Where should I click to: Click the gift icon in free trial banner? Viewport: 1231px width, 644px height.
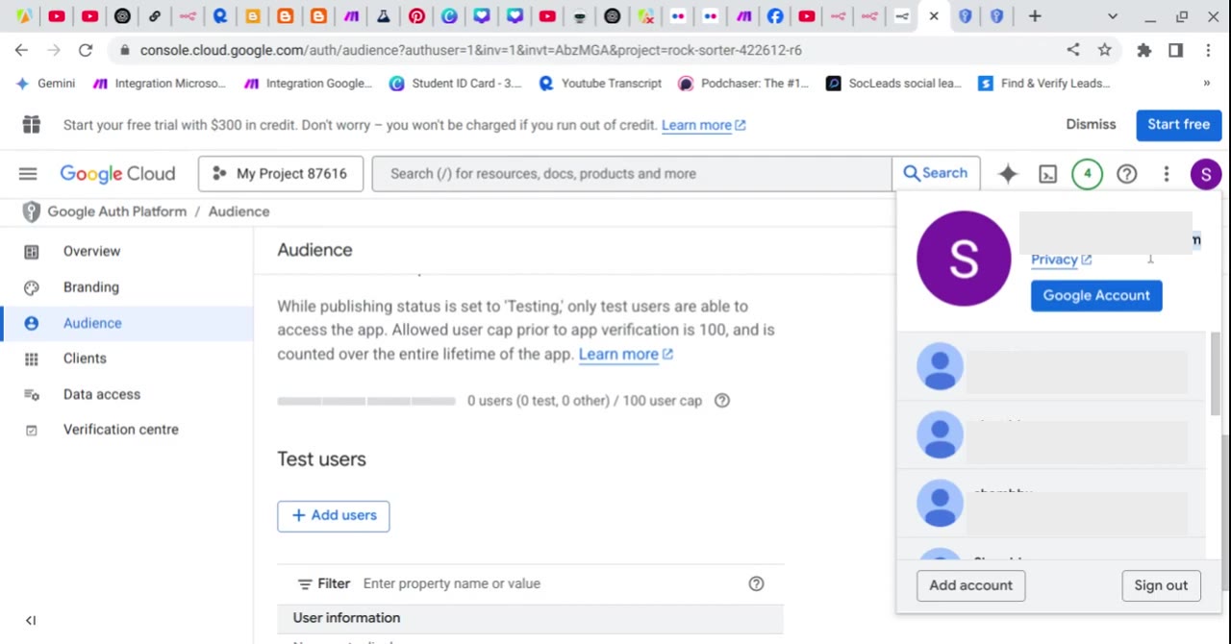(x=32, y=124)
